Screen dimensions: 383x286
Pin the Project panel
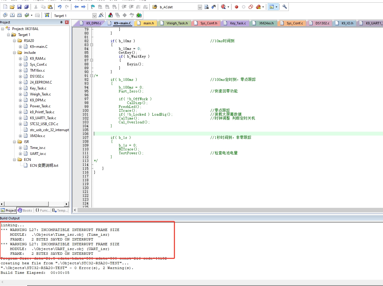pyautogui.click(x=62, y=22)
